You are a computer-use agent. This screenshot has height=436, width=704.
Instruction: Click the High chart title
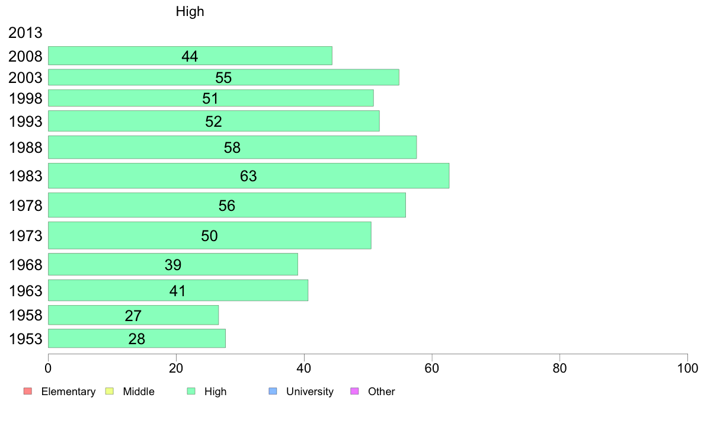coord(190,11)
